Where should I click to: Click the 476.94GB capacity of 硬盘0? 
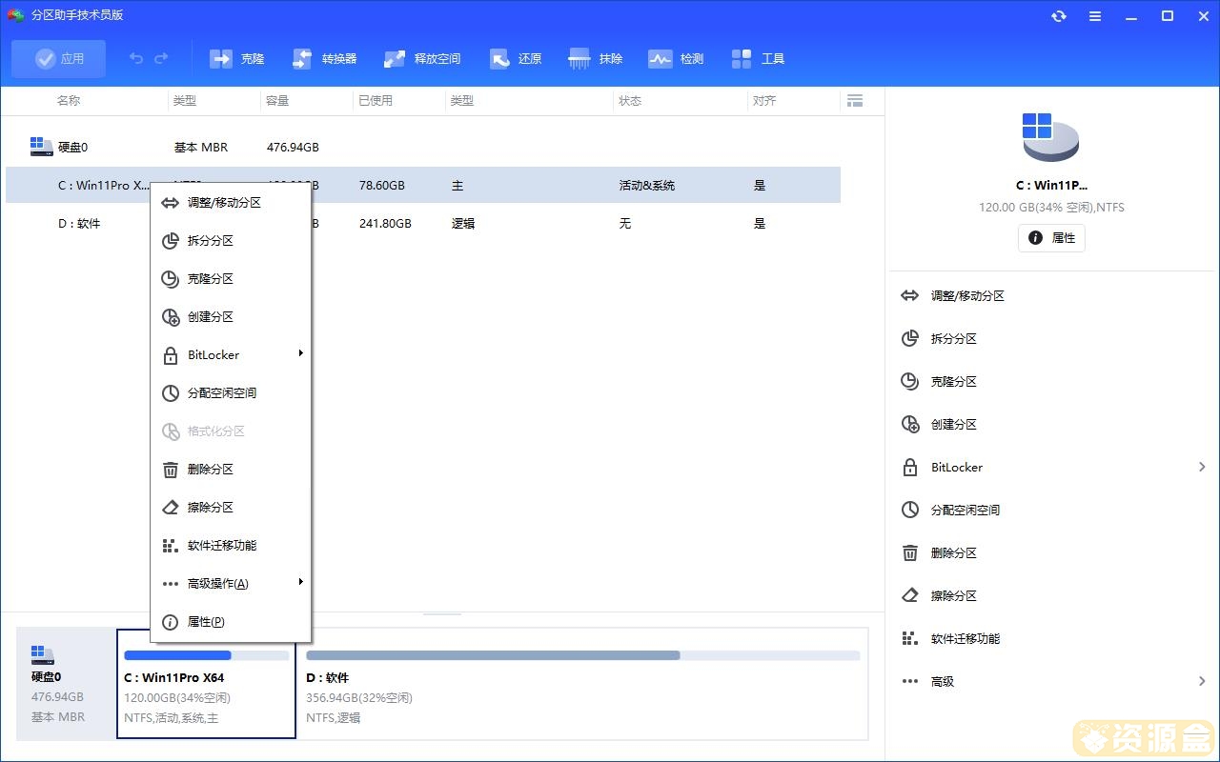[x=293, y=148]
